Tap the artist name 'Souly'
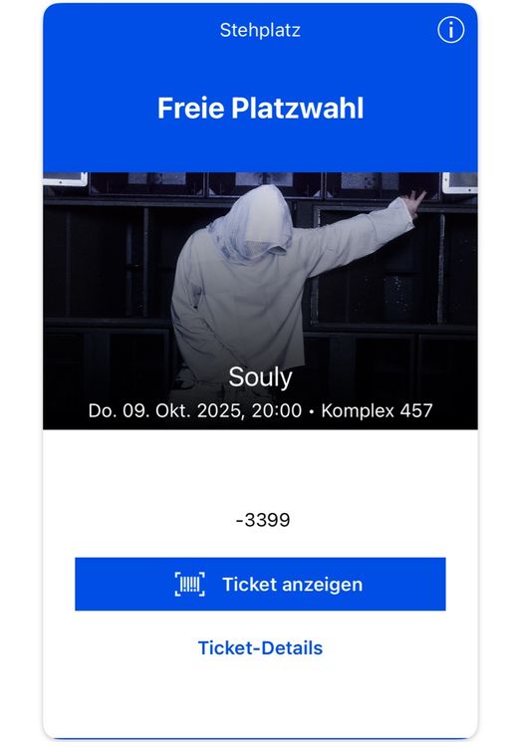Viewport: 521px width, 747px height. click(x=260, y=377)
